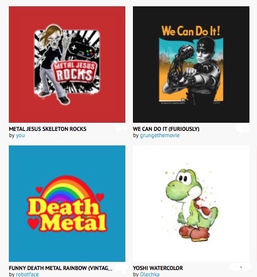
Task: Visit the artist link 'you'
Action: (x=20, y=135)
